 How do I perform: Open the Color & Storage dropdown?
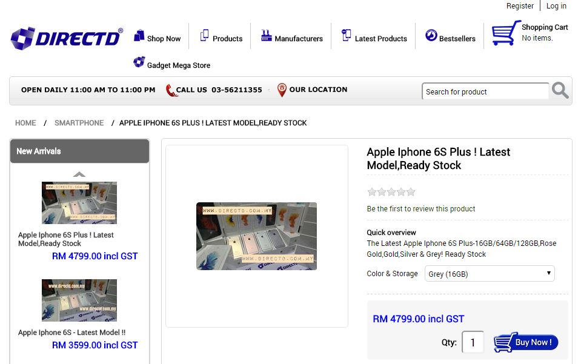pyautogui.click(x=490, y=274)
